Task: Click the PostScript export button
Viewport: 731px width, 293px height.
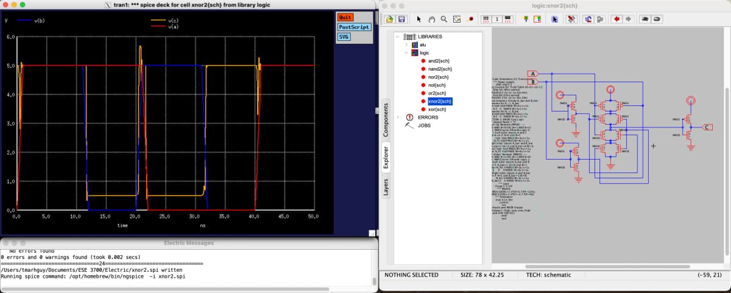Action: tap(354, 27)
